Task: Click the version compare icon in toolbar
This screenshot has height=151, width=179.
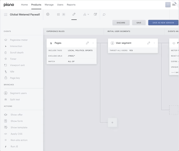Action: 95,14
